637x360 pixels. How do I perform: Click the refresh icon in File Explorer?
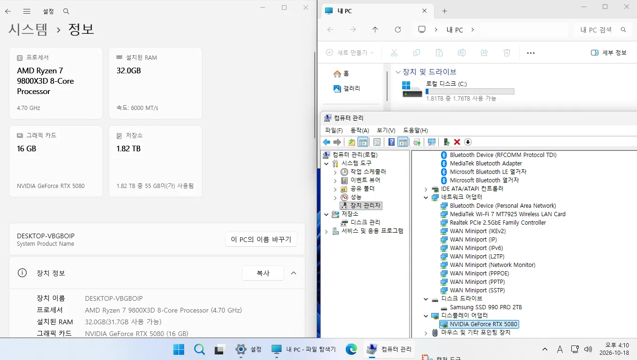coord(398,30)
